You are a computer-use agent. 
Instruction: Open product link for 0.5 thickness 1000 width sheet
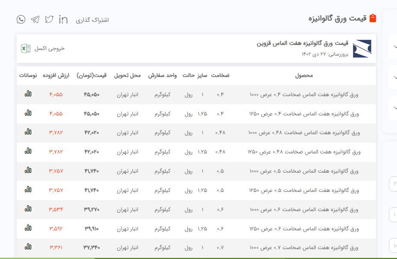(304, 171)
